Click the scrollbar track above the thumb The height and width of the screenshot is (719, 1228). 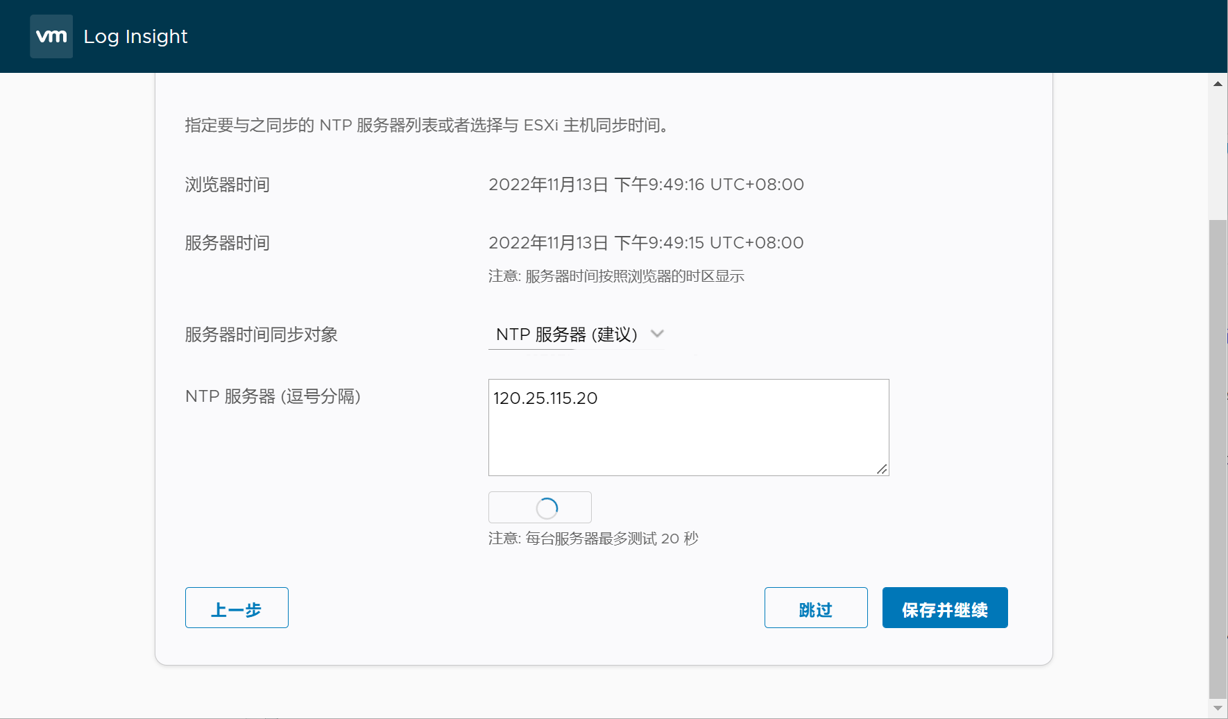[1218, 153]
